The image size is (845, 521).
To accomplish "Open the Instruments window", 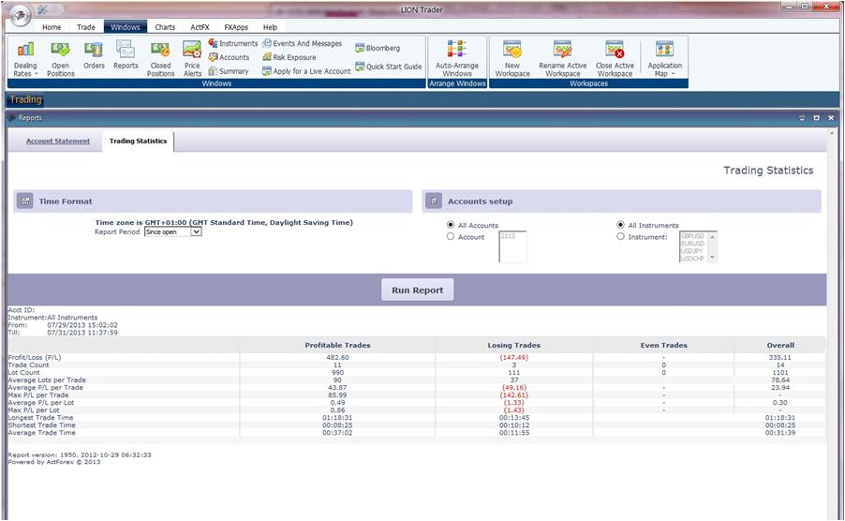I will [233, 43].
